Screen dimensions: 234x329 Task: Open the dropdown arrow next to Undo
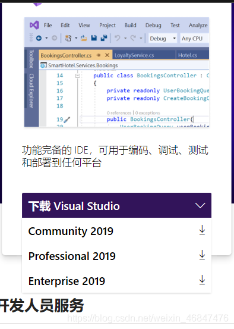(x=125, y=38)
